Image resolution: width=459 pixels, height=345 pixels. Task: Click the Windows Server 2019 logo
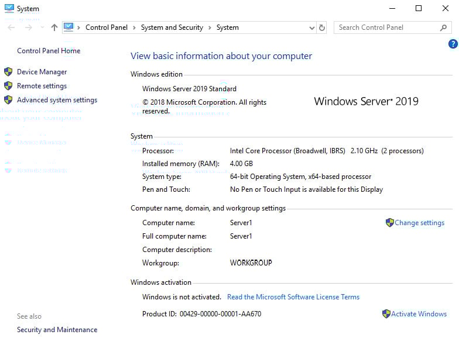coord(366,102)
